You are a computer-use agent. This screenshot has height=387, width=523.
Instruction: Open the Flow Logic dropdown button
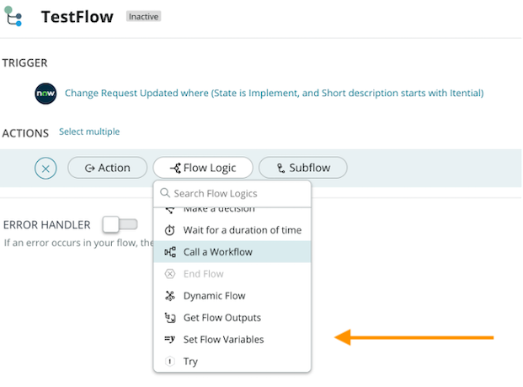[203, 168]
